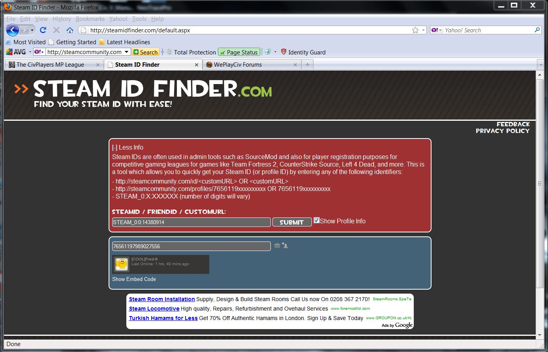Open the Yahoo! menu
Screen dimensions: 548x352
(118, 19)
